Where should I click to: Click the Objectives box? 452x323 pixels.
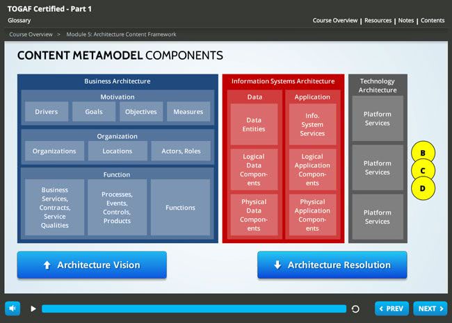coord(141,111)
